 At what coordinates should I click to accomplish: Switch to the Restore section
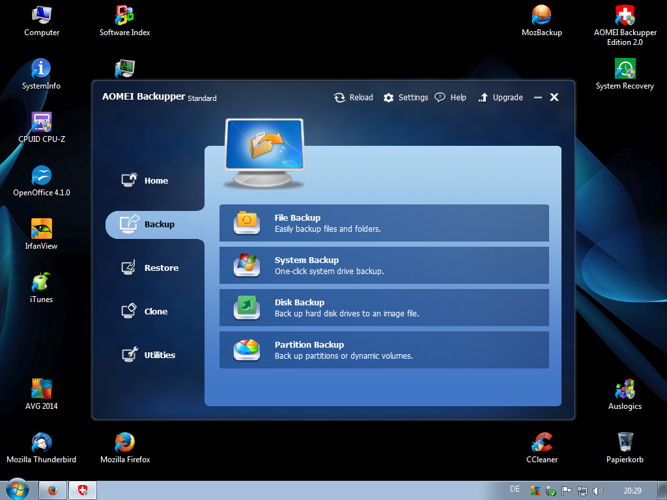(x=150, y=268)
